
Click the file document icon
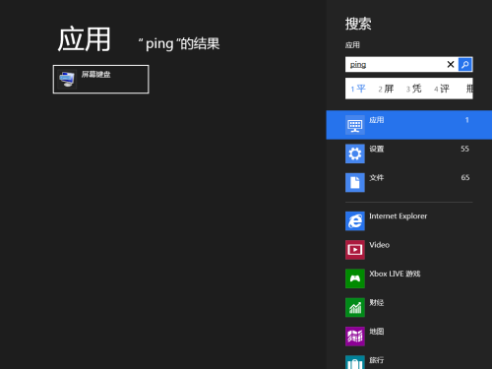[355, 182]
